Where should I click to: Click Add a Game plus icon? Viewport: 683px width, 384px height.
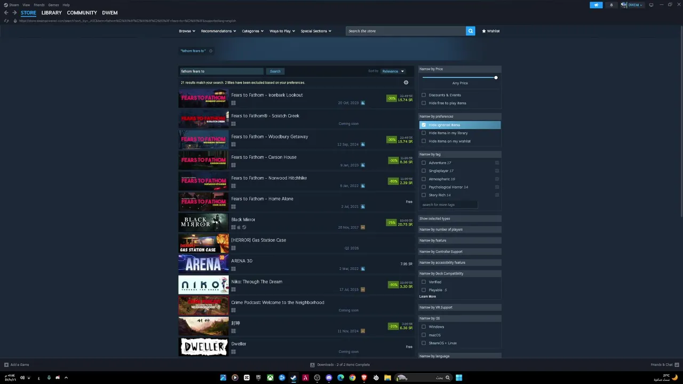click(x=6, y=365)
